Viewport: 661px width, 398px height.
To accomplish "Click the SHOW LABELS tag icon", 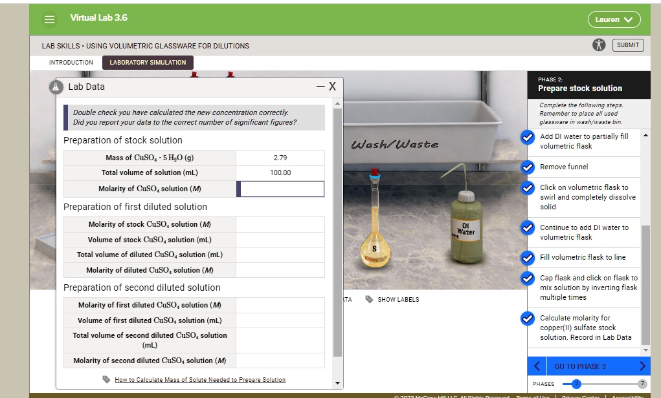I will [368, 299].
